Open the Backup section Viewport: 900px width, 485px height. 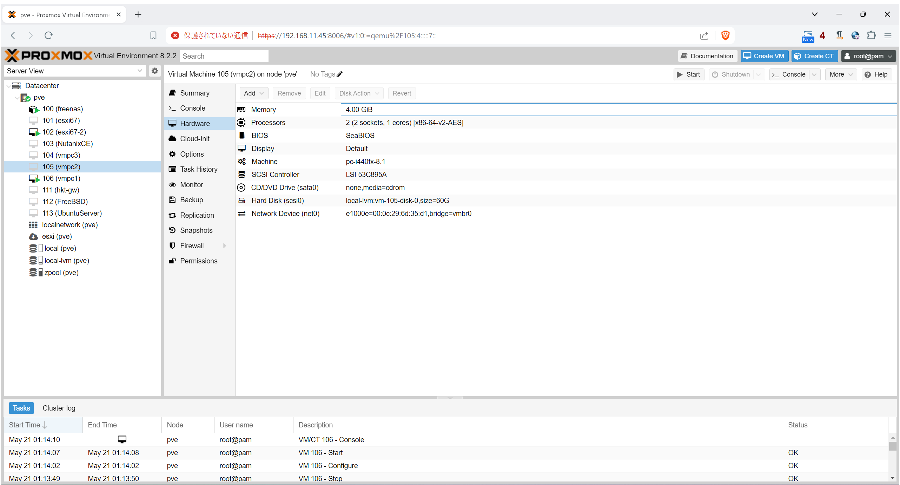point(199,200)
